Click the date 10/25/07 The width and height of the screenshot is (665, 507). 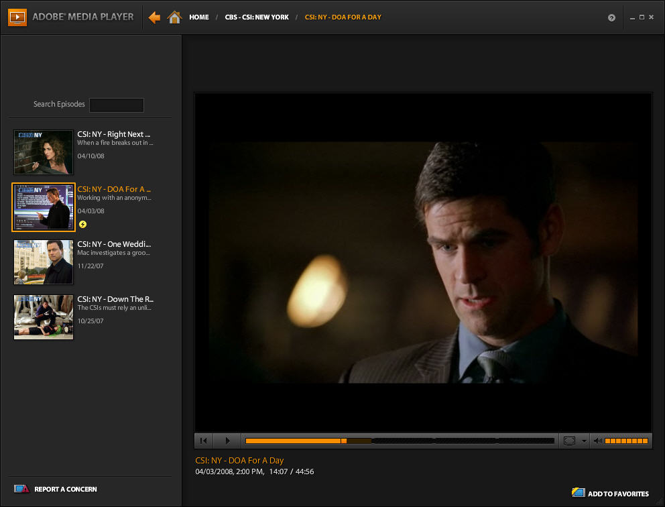[x=90, y=321]
